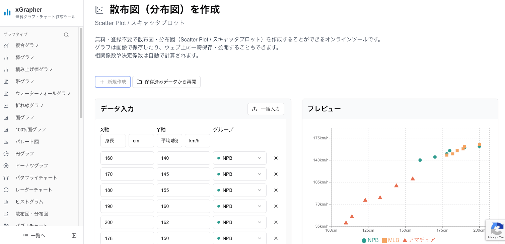Collapse the sidebar with the panel toggle
Viewport: 505px width, 244px height.
pyautogui.click(x=74, y=235)
